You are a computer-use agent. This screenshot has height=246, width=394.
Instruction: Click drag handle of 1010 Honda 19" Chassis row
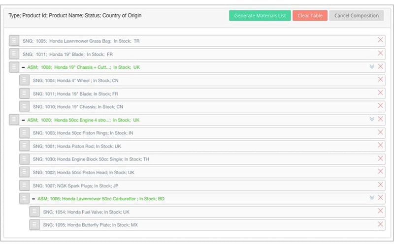tap(24, 106)
